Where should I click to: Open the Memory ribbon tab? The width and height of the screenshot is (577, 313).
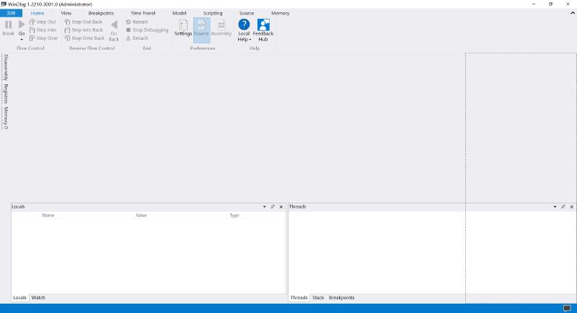[281, 13]
